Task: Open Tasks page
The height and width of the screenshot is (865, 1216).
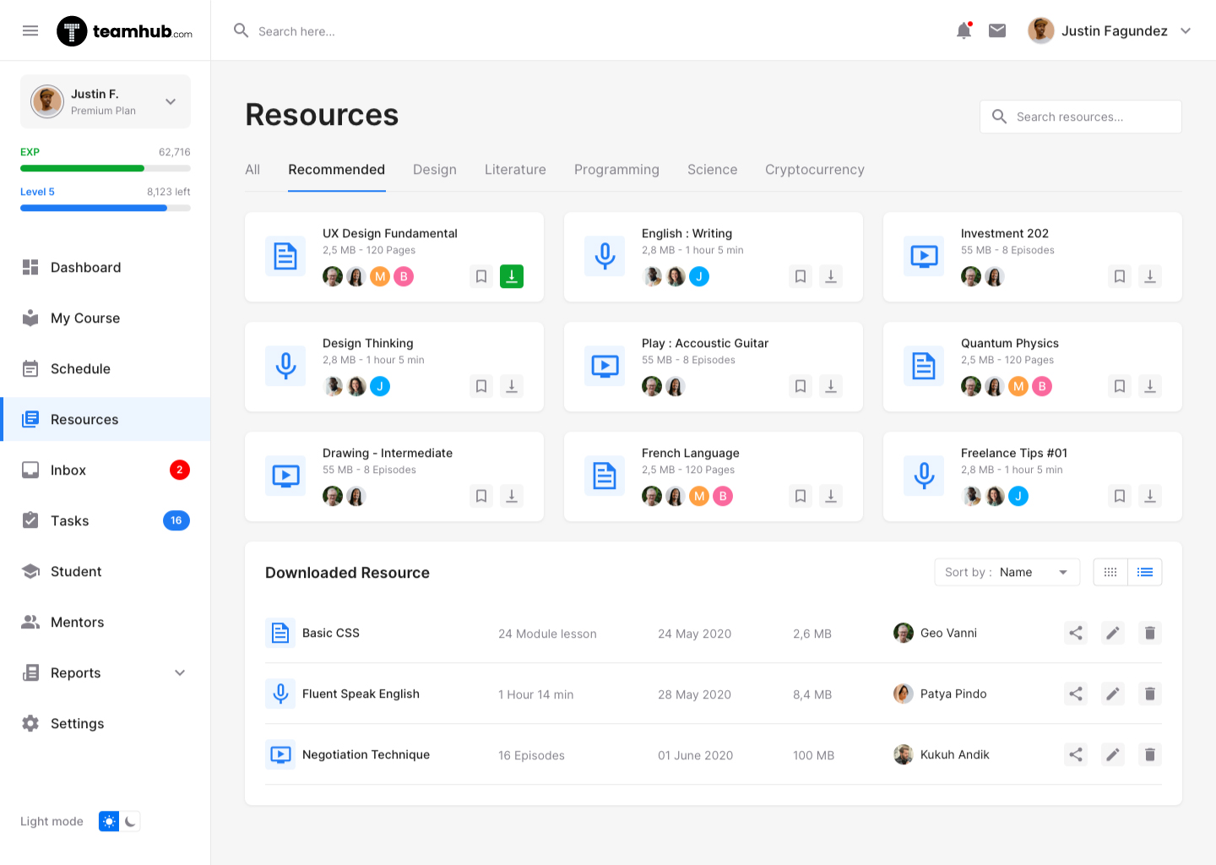Action: click(x=106, y=520)
